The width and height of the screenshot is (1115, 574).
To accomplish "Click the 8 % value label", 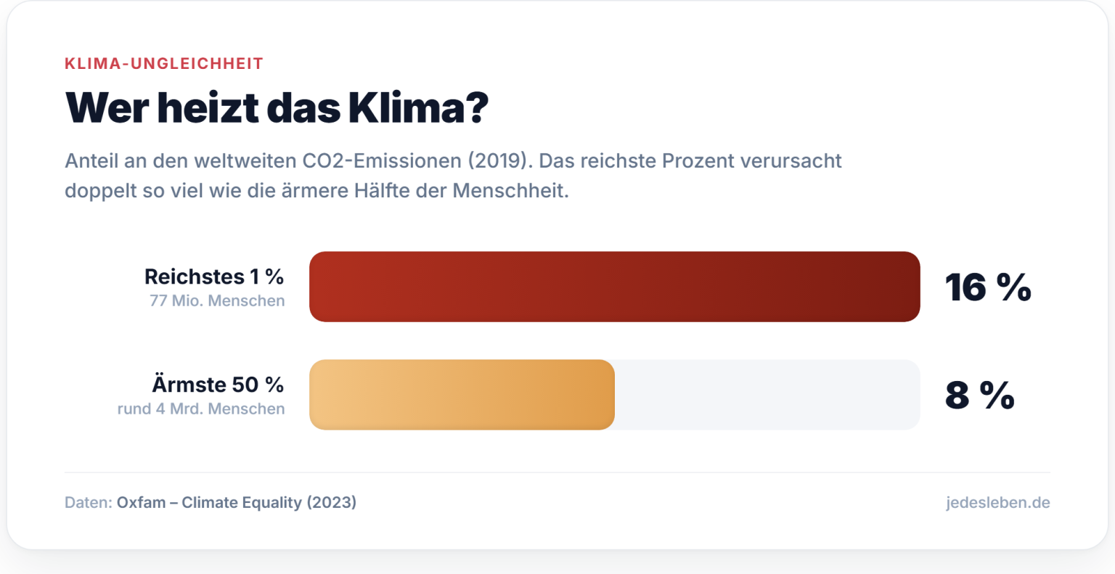I will click(979, 395).
